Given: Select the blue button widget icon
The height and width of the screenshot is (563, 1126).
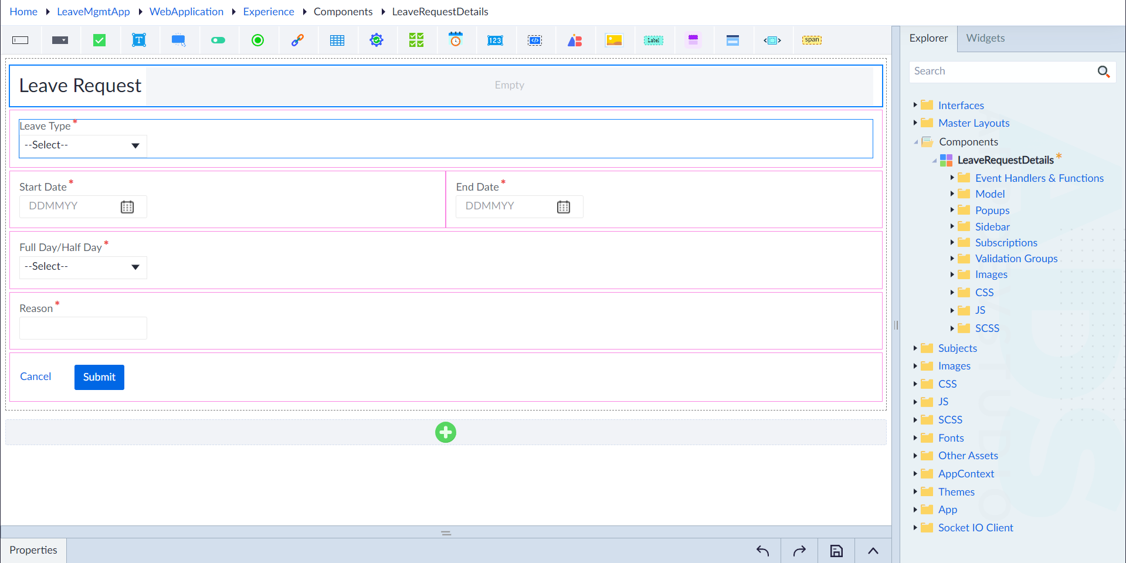Looking at the screenshot, I should 179,40.
